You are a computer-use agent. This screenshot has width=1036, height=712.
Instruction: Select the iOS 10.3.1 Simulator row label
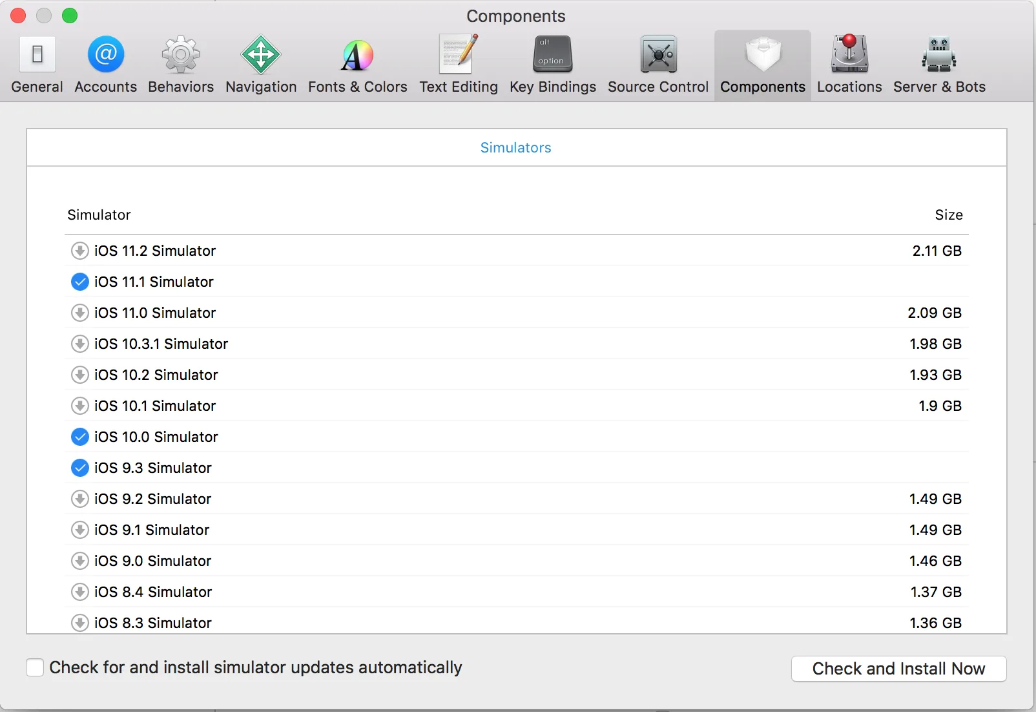161,344
